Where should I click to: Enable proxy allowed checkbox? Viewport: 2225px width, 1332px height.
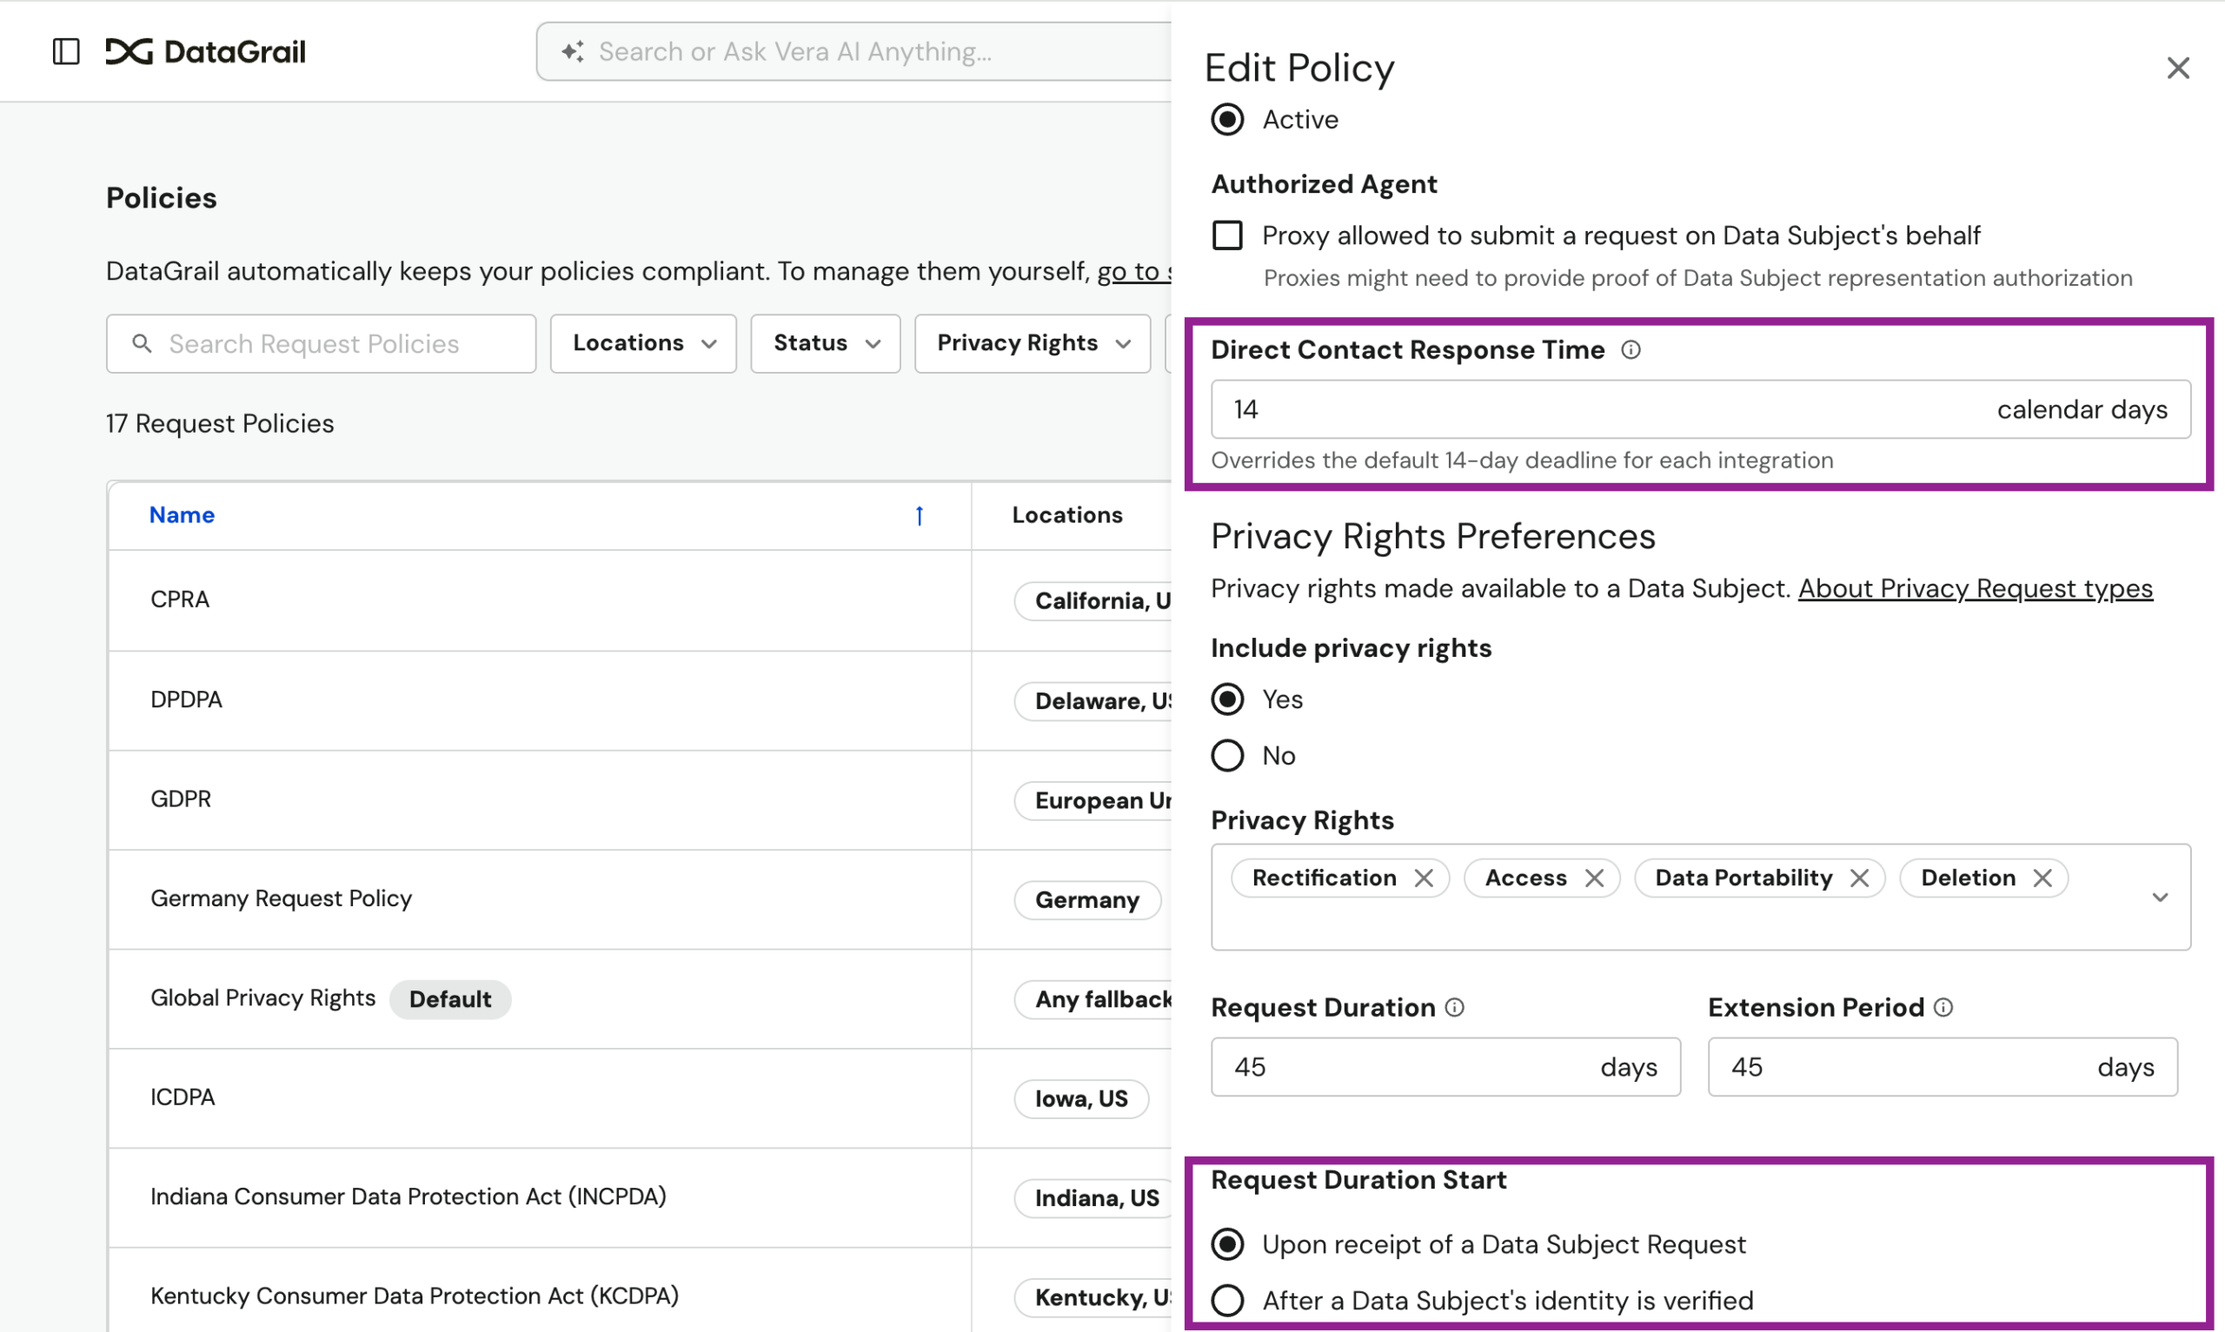pyautogui.click(x=1227, y=235)
